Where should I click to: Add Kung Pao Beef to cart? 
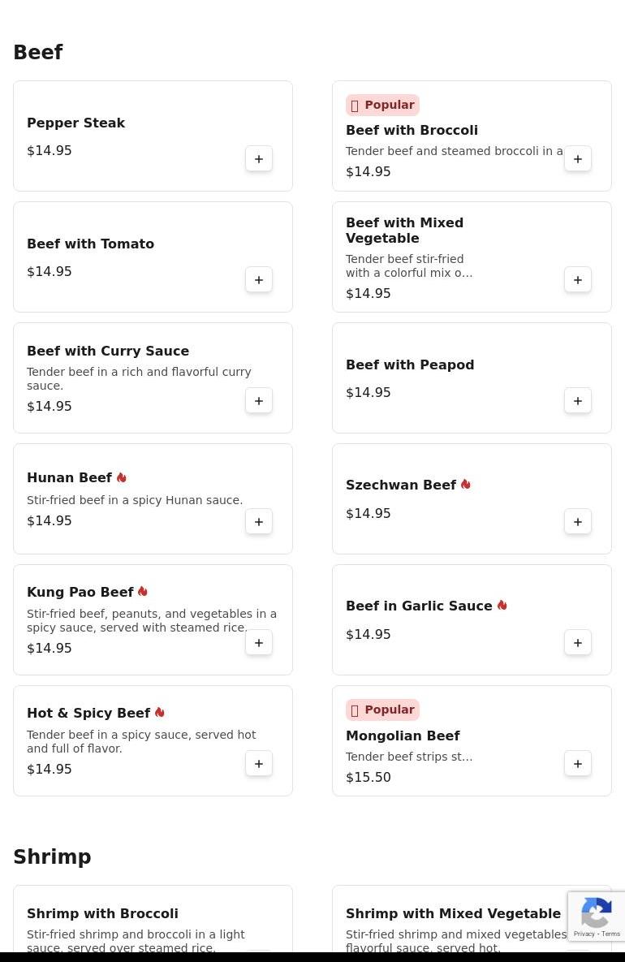(259, 643)
